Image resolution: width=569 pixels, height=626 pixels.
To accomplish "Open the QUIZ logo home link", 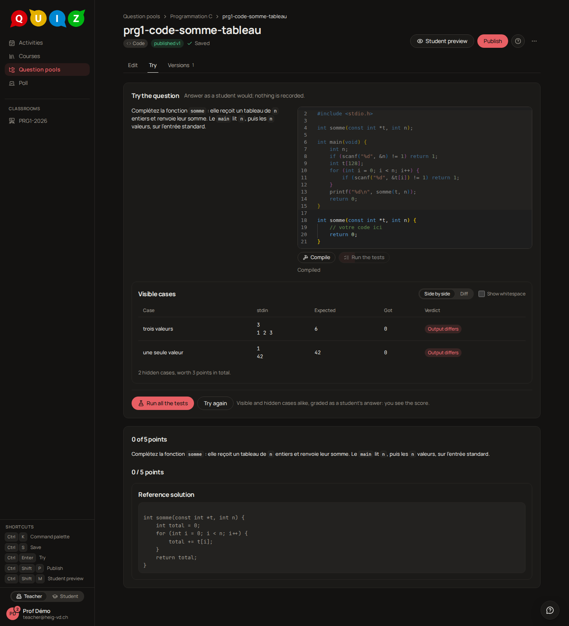I will 47,18.
